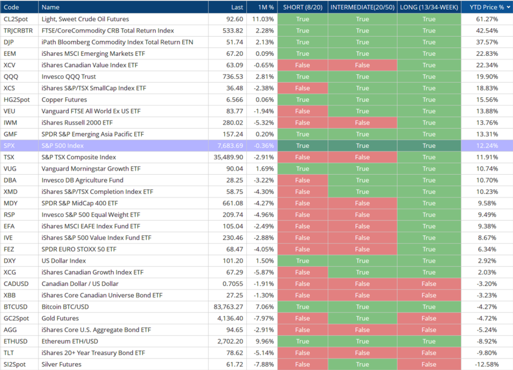This screenshot has height=370, width=513.
Task: Select the highlighted SPX S&P 500 Index row
Action: coord(256,146)
